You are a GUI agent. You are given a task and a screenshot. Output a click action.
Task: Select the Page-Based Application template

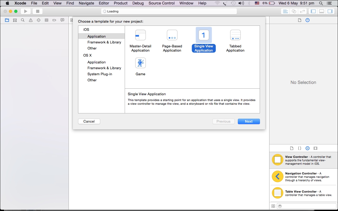[172, 41]
